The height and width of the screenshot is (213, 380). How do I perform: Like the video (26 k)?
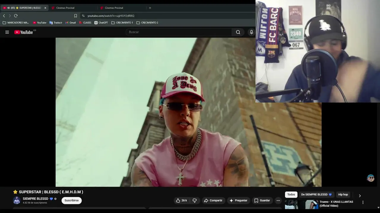(x=181, y=201)
